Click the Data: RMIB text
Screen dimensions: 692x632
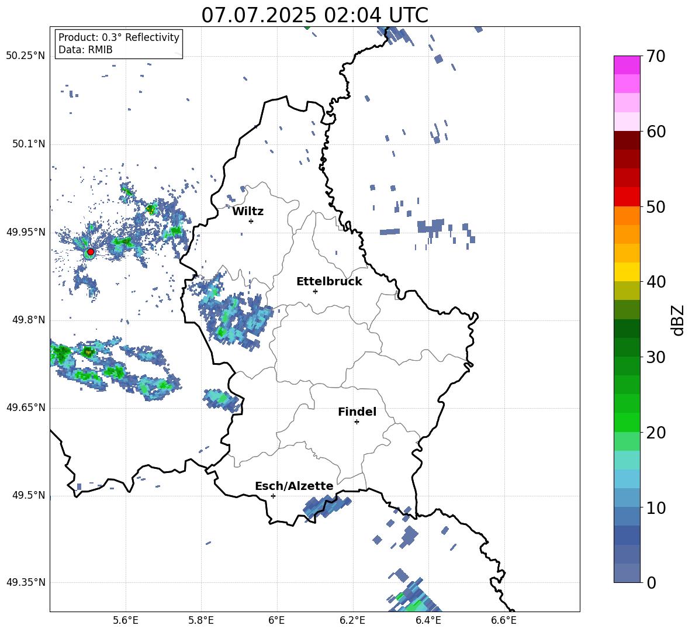85,50
